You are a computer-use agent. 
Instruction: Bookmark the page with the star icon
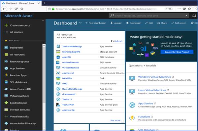189,9
